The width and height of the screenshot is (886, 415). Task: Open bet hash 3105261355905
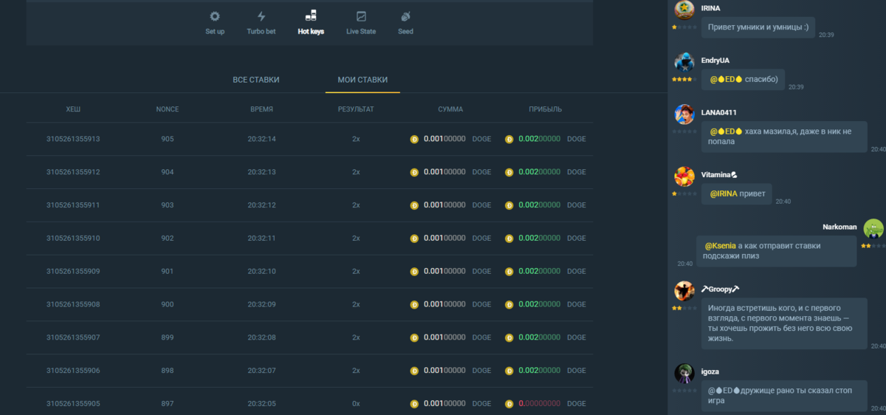coord(73,404)
